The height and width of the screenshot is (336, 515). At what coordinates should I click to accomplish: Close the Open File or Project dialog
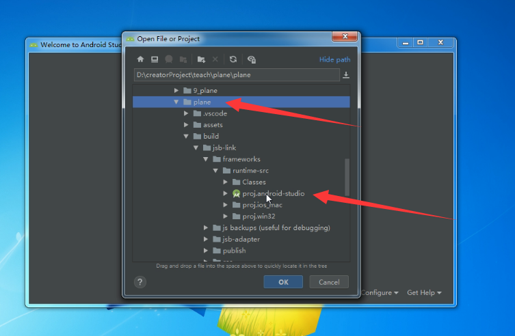click(345, 36)
